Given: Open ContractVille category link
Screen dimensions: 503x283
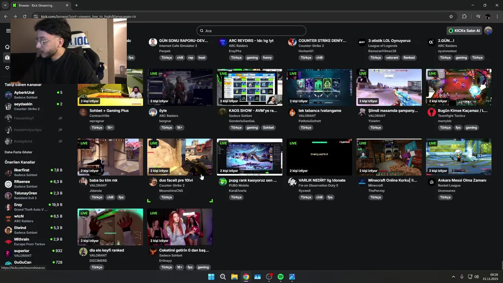Looking at the screenshot, I should [x=99, y=116].
